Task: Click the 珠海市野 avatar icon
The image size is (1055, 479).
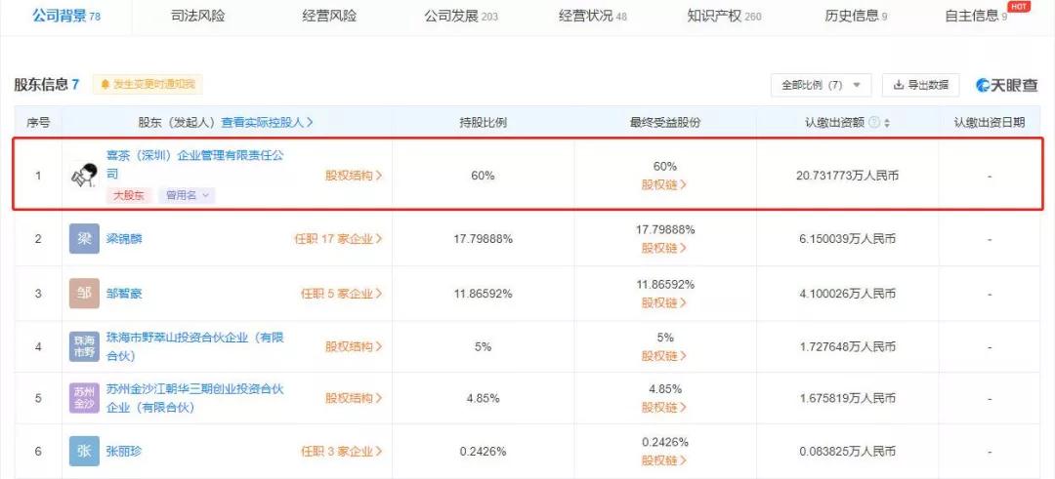Action: (84, 346)
